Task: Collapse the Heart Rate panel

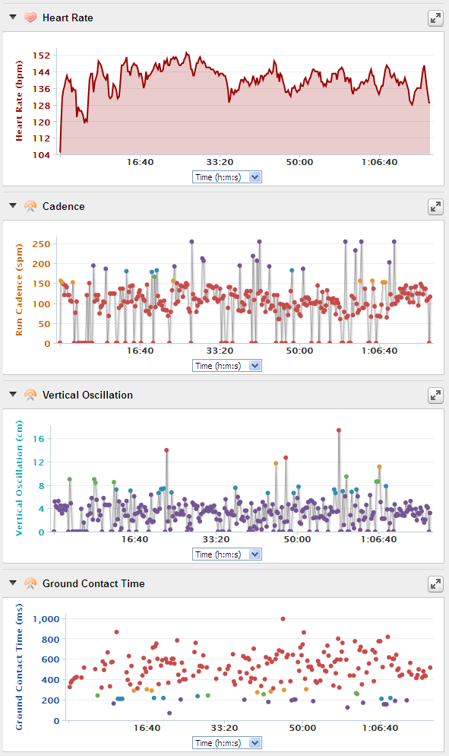Action: (x=13, y=17)
